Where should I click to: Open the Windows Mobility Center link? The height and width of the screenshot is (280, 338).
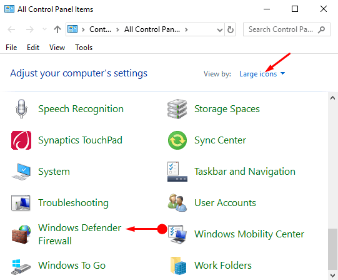click(249, 234)
